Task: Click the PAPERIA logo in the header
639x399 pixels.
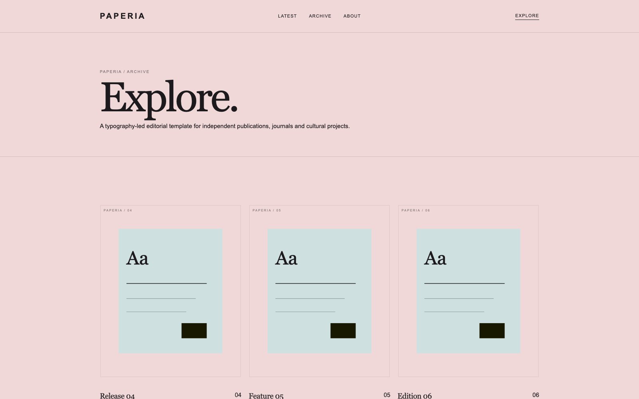Action: point(122,16)
